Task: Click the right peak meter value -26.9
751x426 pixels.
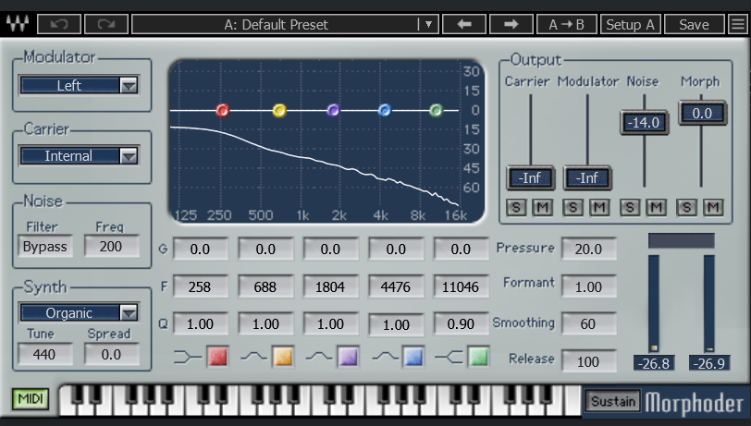Action: click(709, 363)
